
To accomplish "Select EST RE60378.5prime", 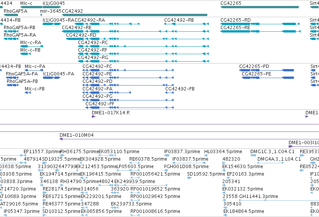I will coord(148,159).
